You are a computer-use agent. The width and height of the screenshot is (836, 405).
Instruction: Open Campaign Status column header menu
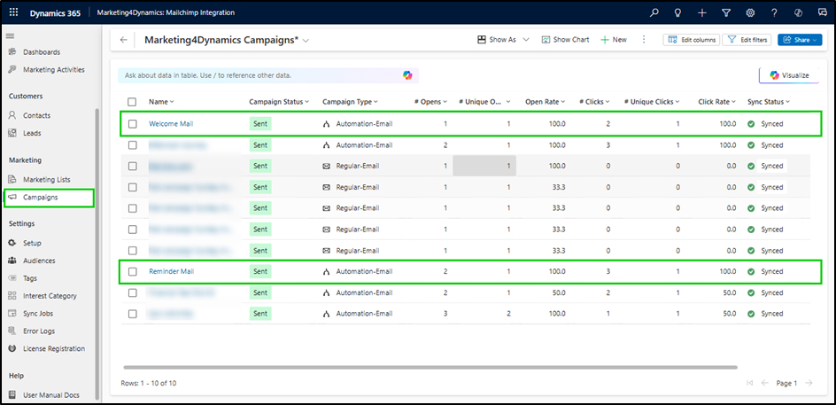[279, 102]
